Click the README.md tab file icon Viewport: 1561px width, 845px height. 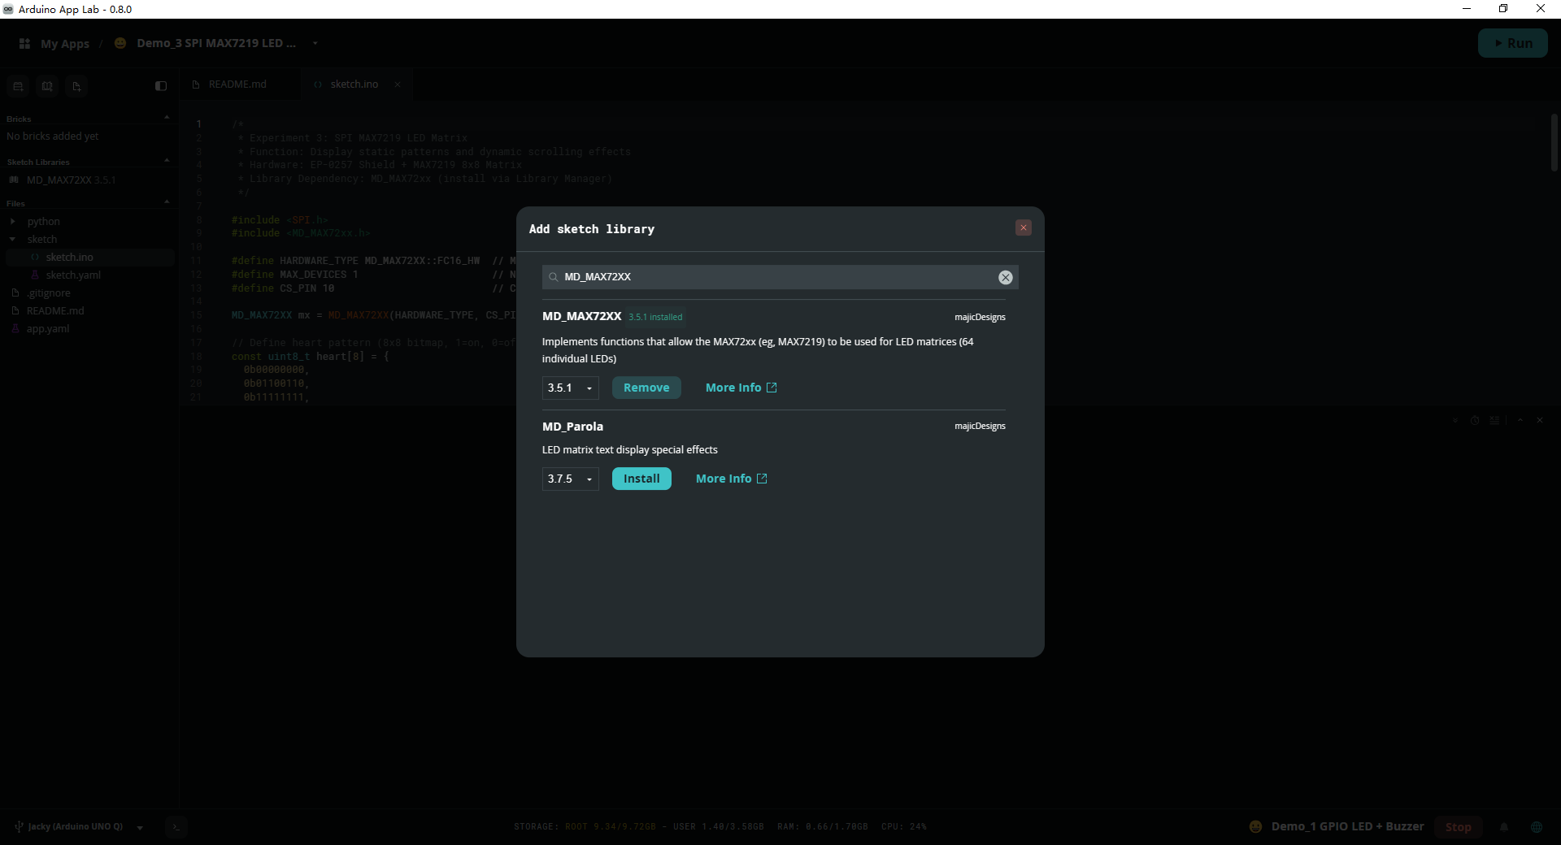click(196, 84)
